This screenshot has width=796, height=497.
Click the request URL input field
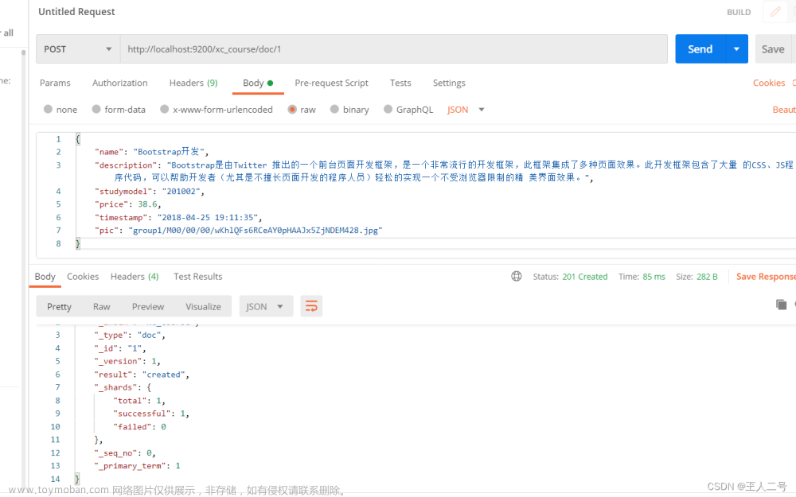point(394,49)
